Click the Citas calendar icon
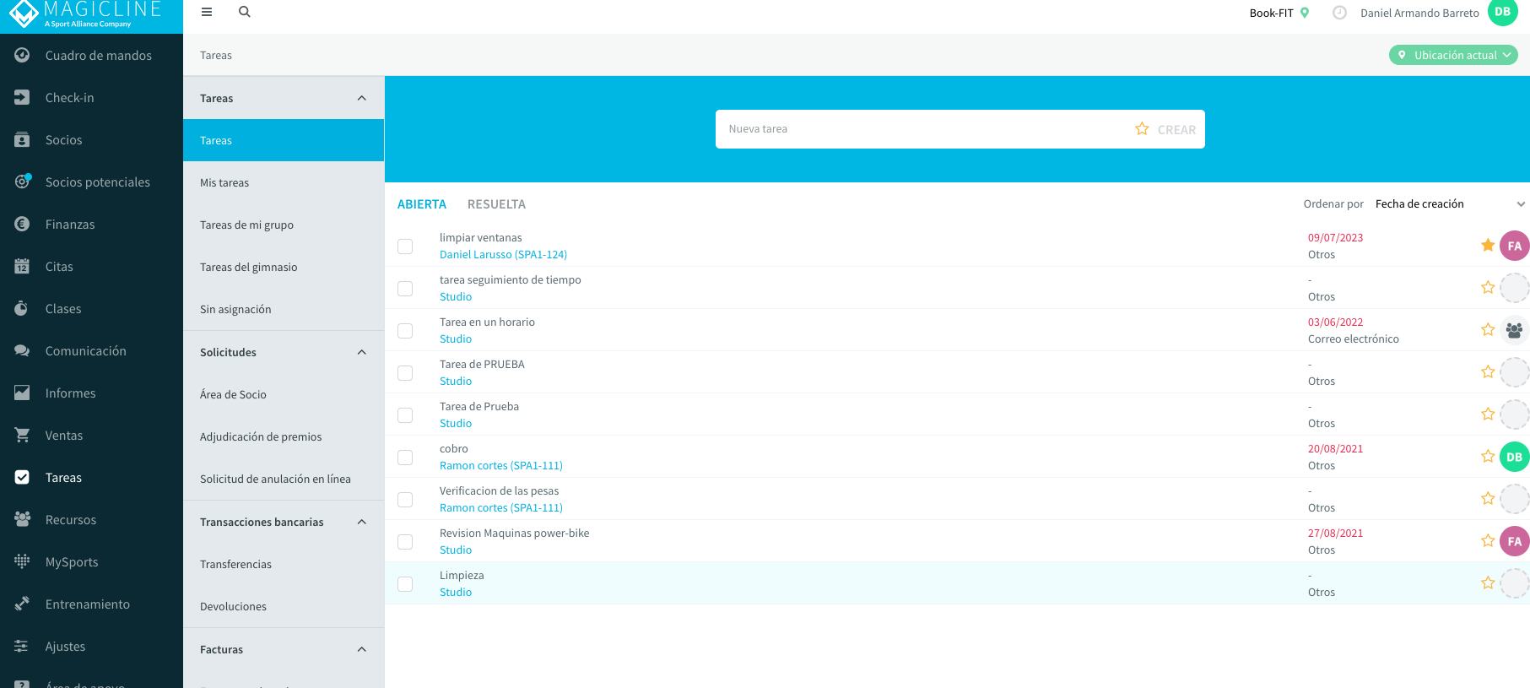Viewport: 1530px width, 688px height. [x=22, y=266]
